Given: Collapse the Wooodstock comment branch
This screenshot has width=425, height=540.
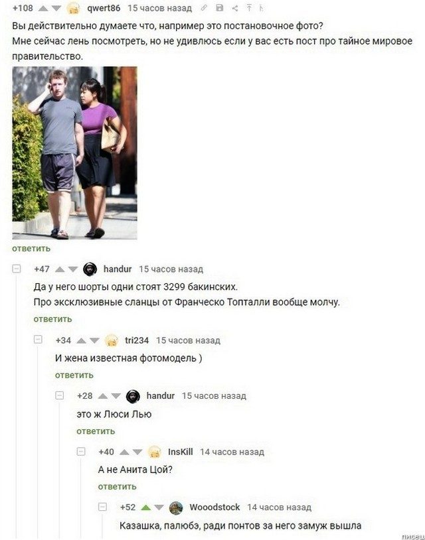Looking at the screenshot, I should point(102,507).
